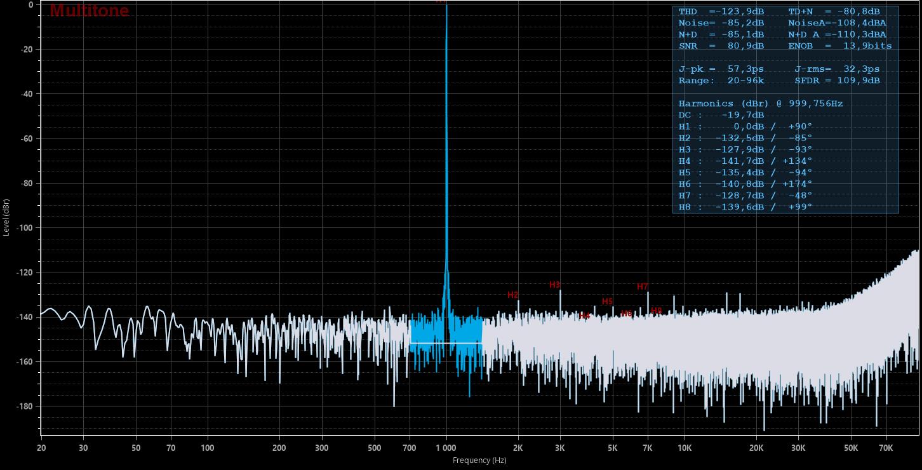Select the H3 : -127,9dB / -93° row
This screenshot has width=922, height=470.
coord(745,150)
